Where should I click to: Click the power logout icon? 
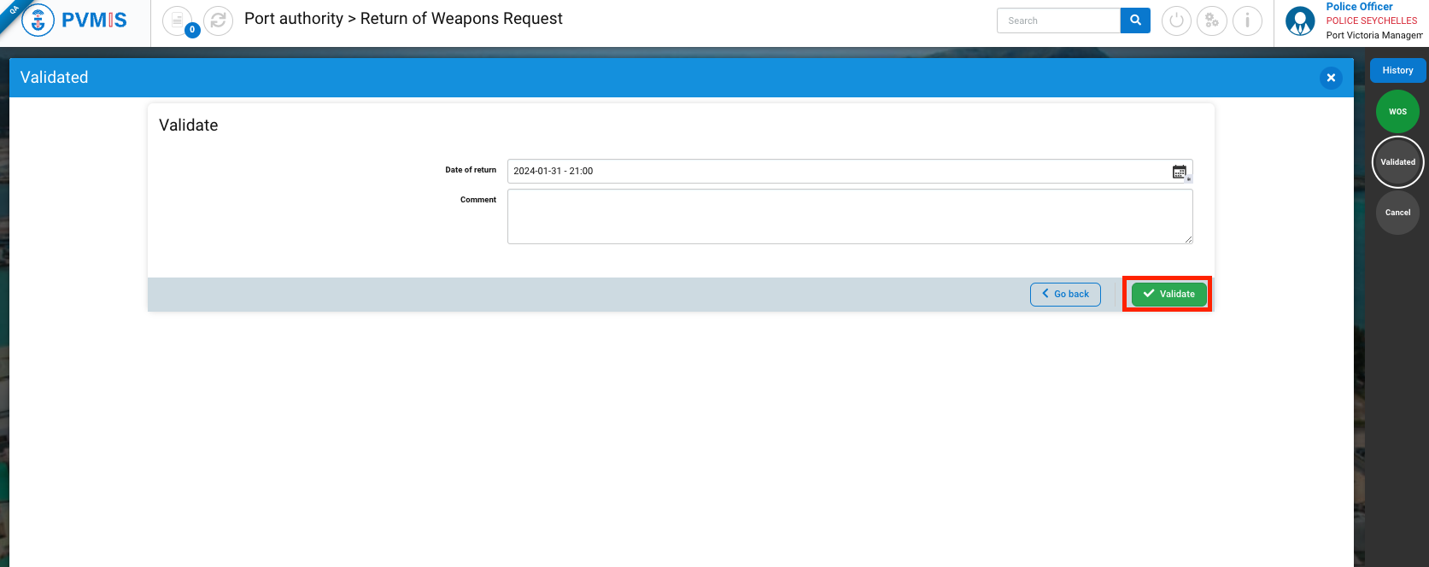pyautogui.click(x=1176, y=20)
